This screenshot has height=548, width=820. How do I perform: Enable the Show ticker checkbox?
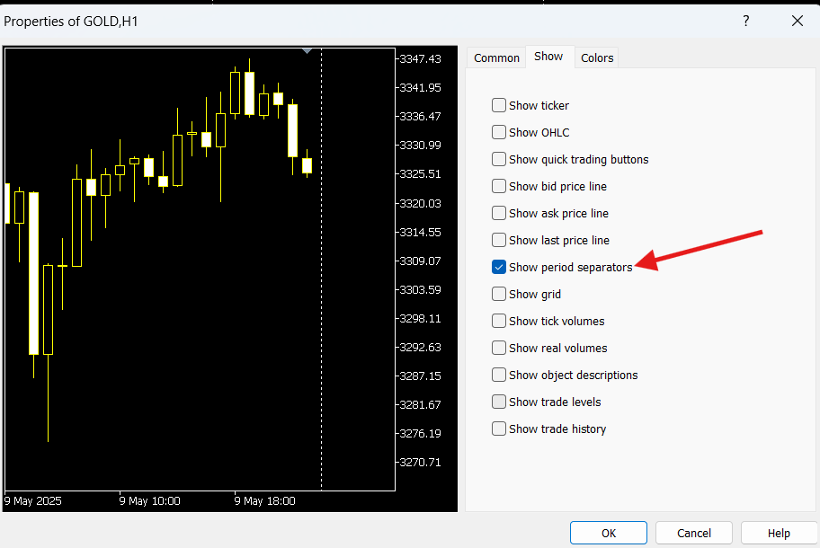tap(499, 105)
